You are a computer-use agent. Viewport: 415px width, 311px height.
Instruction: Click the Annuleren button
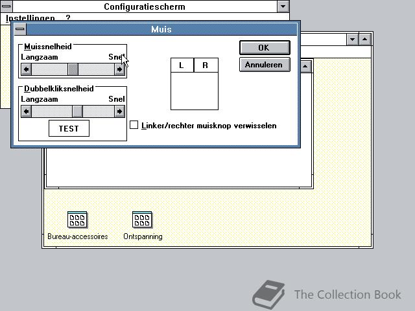coord(265,65)
